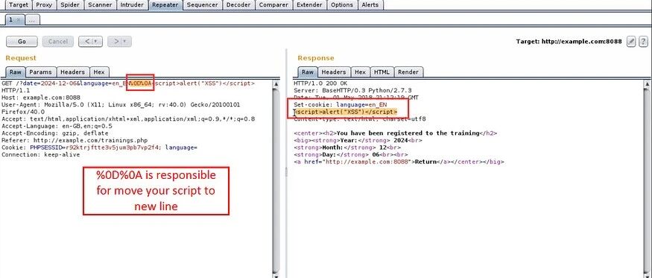Open the Sequencer tab

[203, 5]
